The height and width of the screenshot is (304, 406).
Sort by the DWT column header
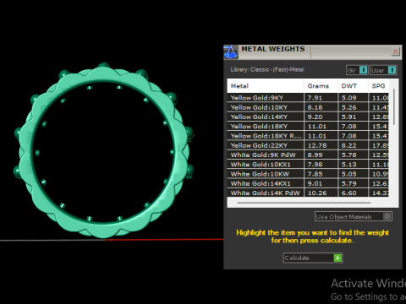pyautogui.click(x=353, y=86)
